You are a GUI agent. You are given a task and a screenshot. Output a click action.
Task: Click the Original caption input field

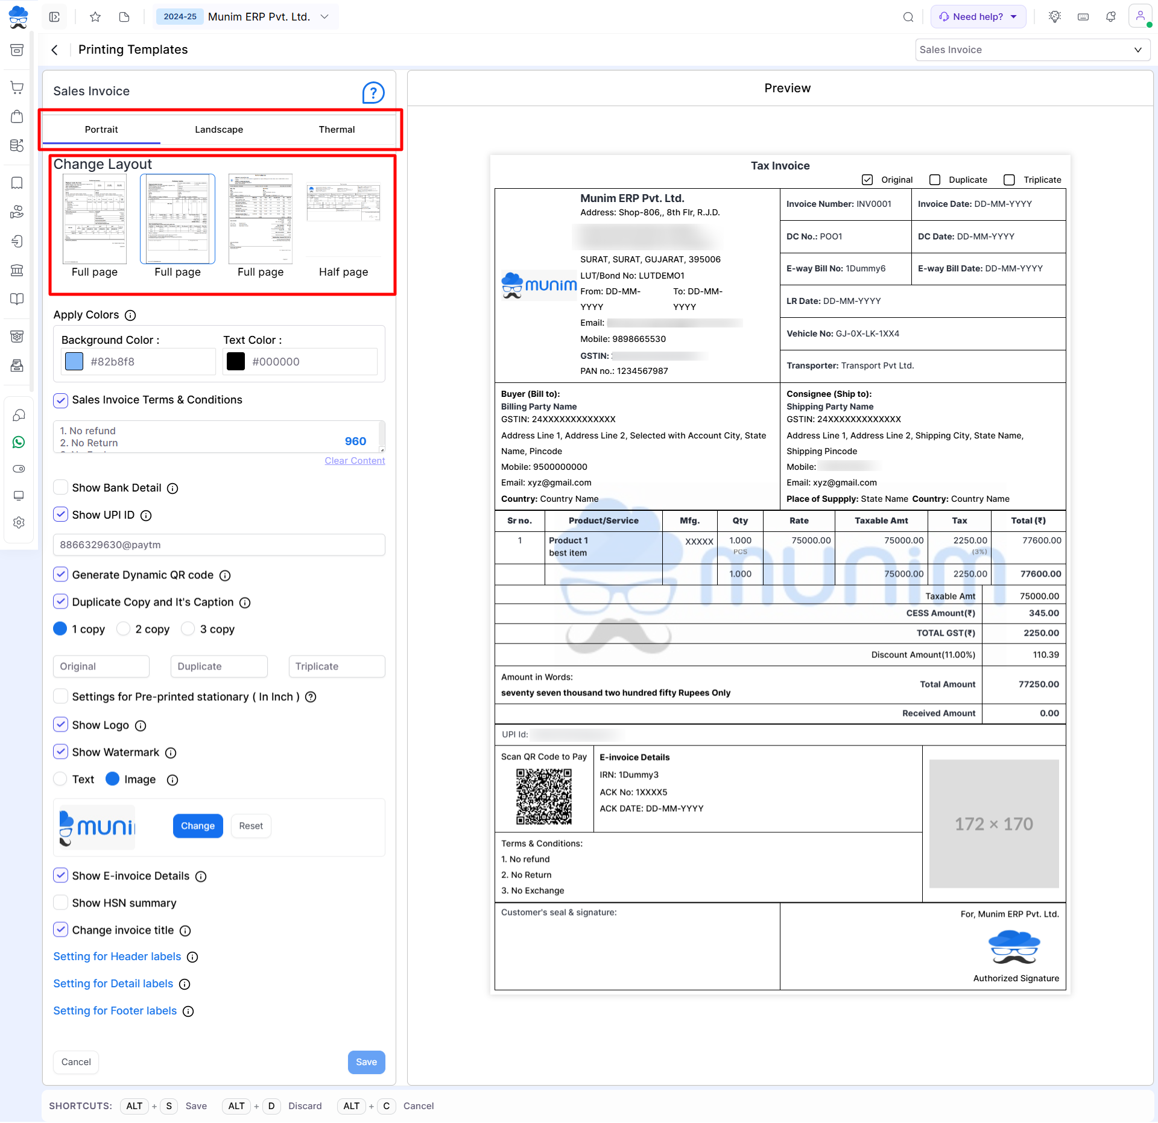(x=101, y=667)
